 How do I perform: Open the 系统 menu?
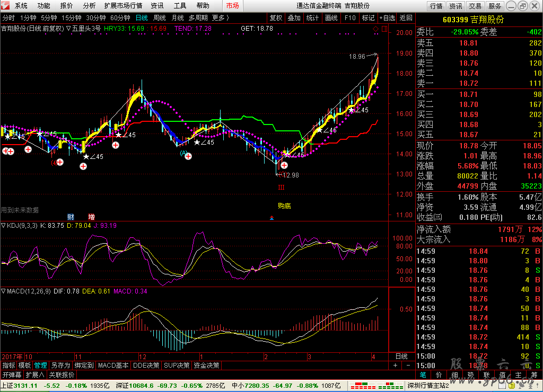[21, 6]
